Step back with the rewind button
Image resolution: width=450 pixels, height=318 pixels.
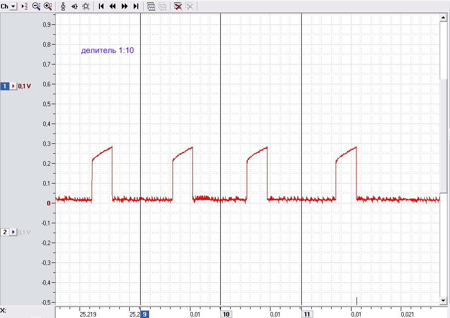[x=112, y=6]
